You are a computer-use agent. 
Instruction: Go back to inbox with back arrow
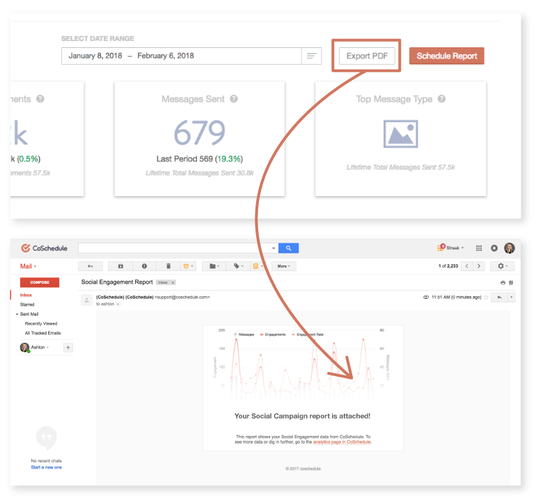tap(90, 266)
